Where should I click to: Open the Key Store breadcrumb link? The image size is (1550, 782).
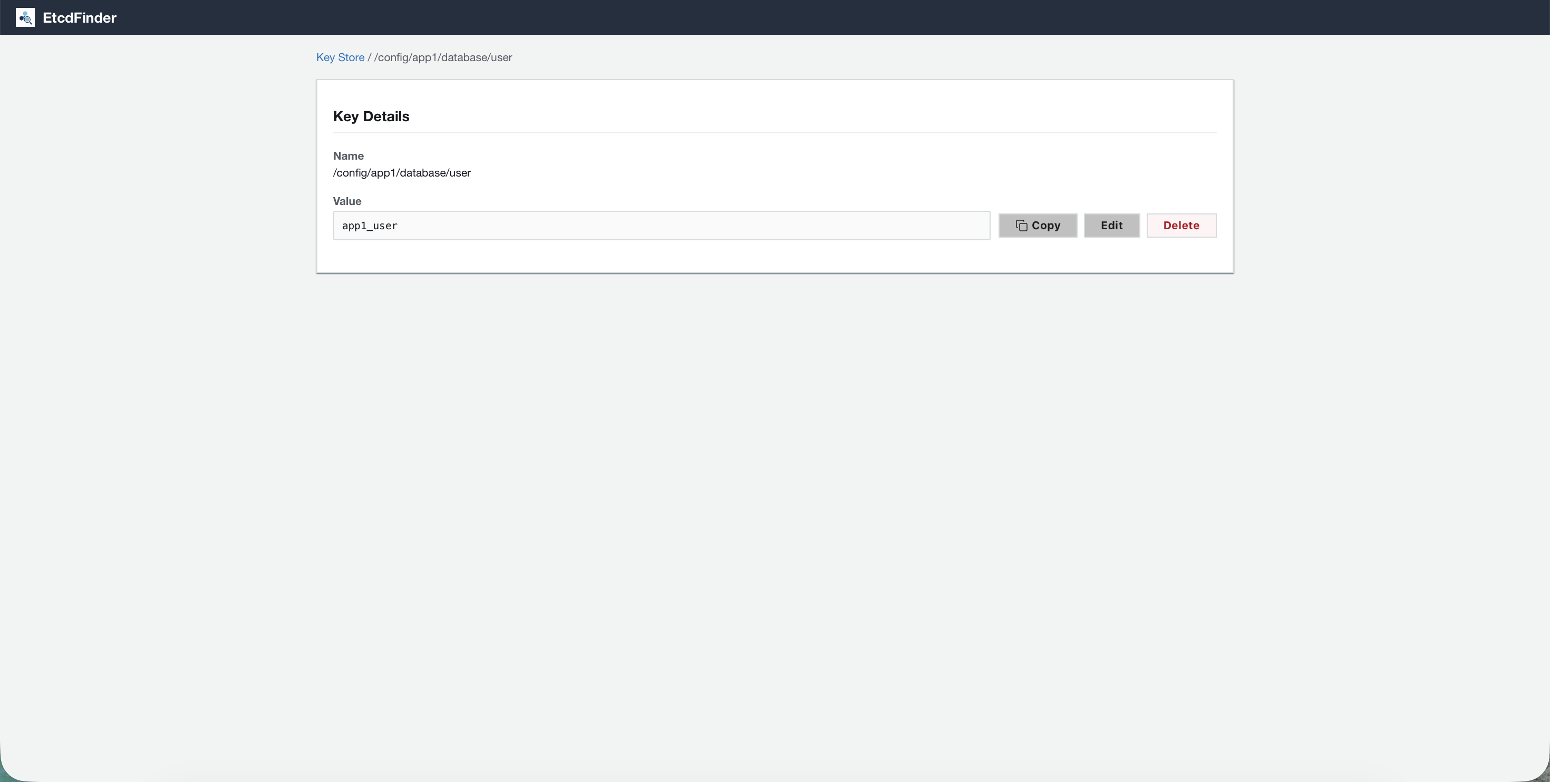[x=340, y=57]
